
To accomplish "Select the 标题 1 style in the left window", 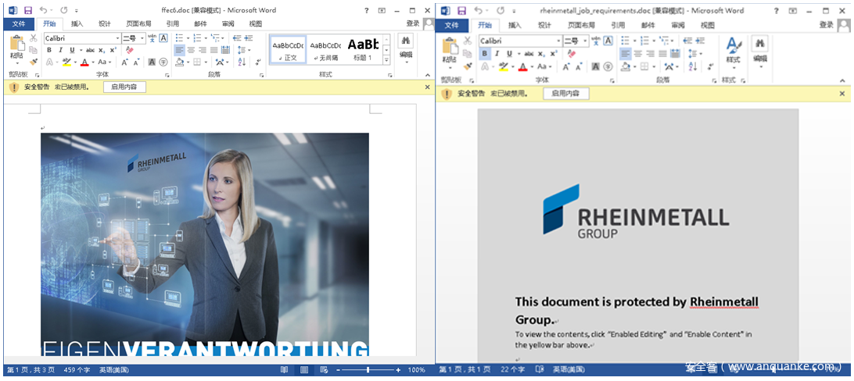I will [x=362, y=48].
